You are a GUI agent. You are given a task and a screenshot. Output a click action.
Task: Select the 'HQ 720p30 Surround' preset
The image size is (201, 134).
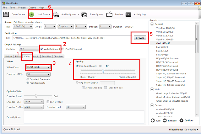click(x=167, y=62)
